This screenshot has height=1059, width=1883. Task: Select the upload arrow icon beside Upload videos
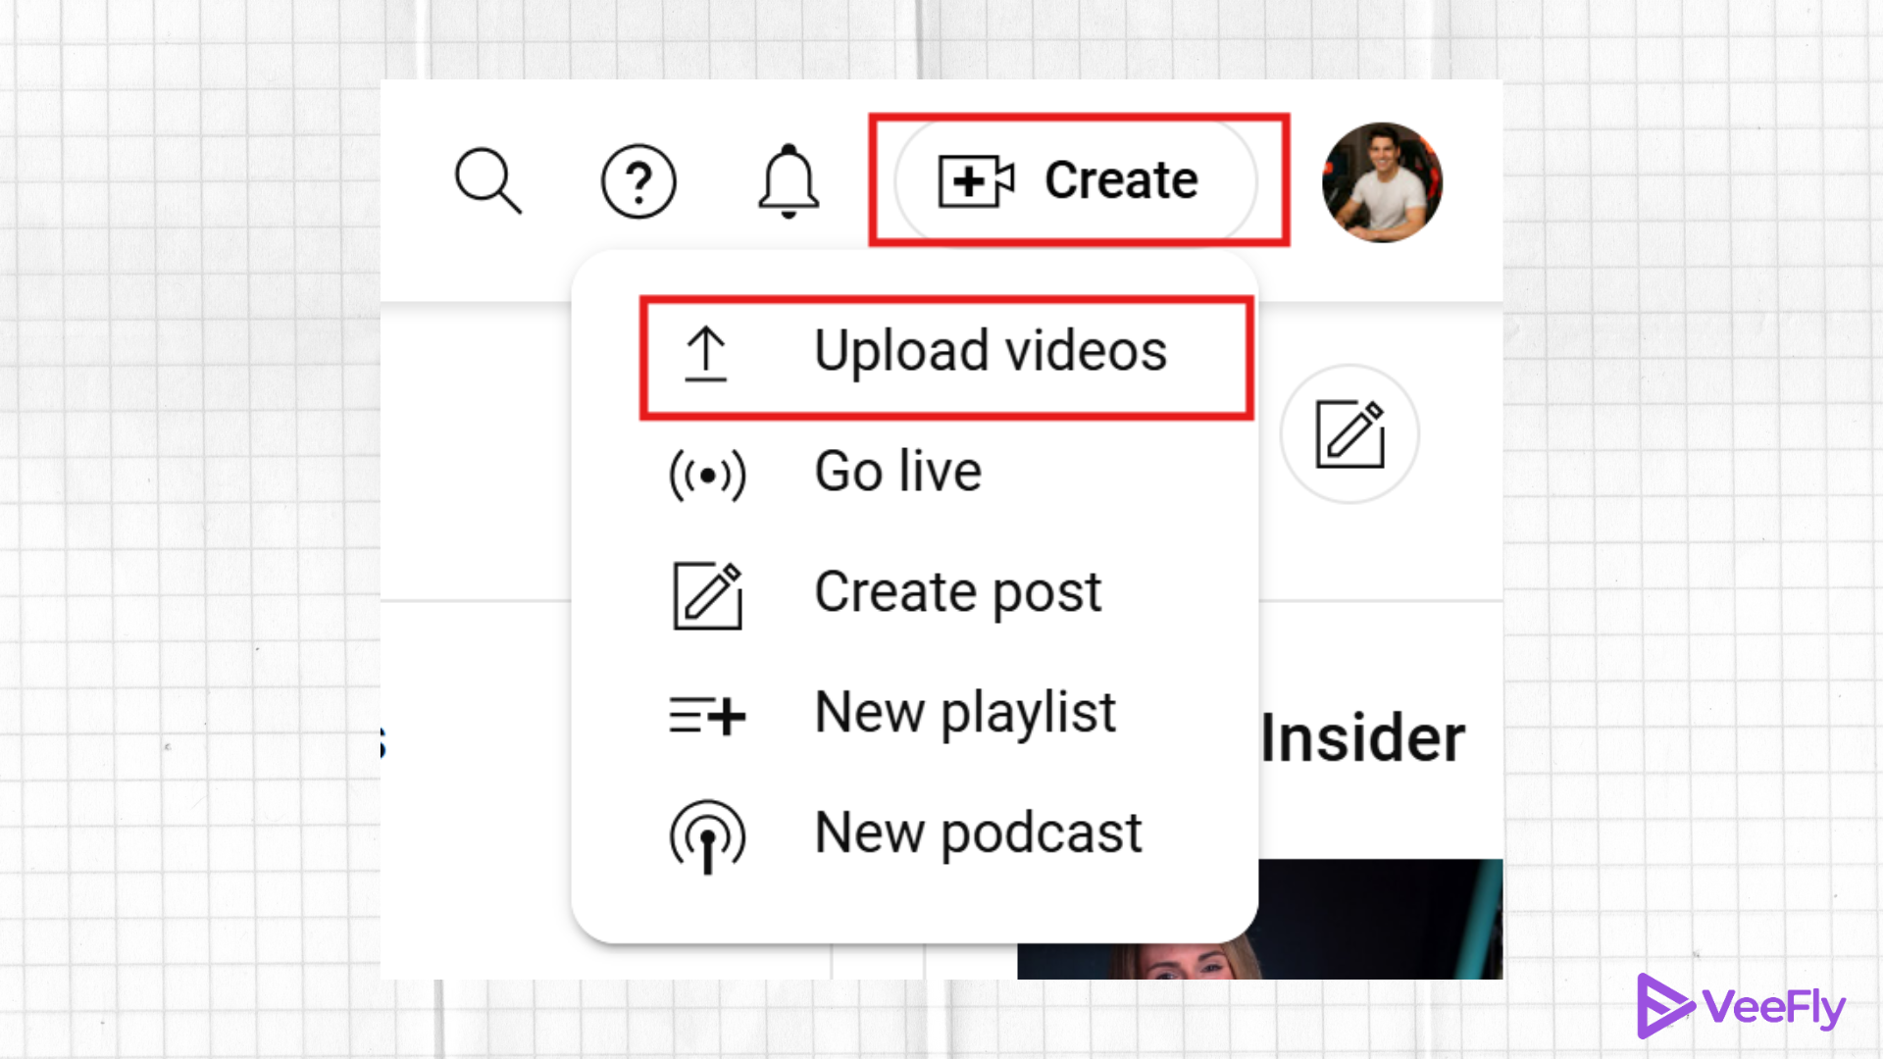pos(707,355)
